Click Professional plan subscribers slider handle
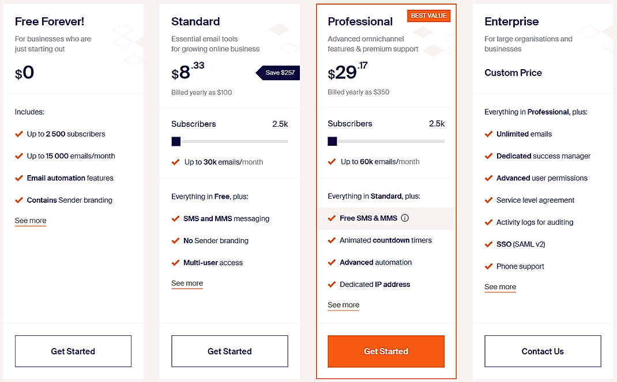Screen dimensions: 617x382 332,142
